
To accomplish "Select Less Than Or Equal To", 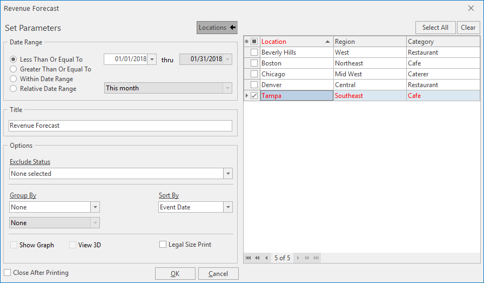I will pos(14,59).
